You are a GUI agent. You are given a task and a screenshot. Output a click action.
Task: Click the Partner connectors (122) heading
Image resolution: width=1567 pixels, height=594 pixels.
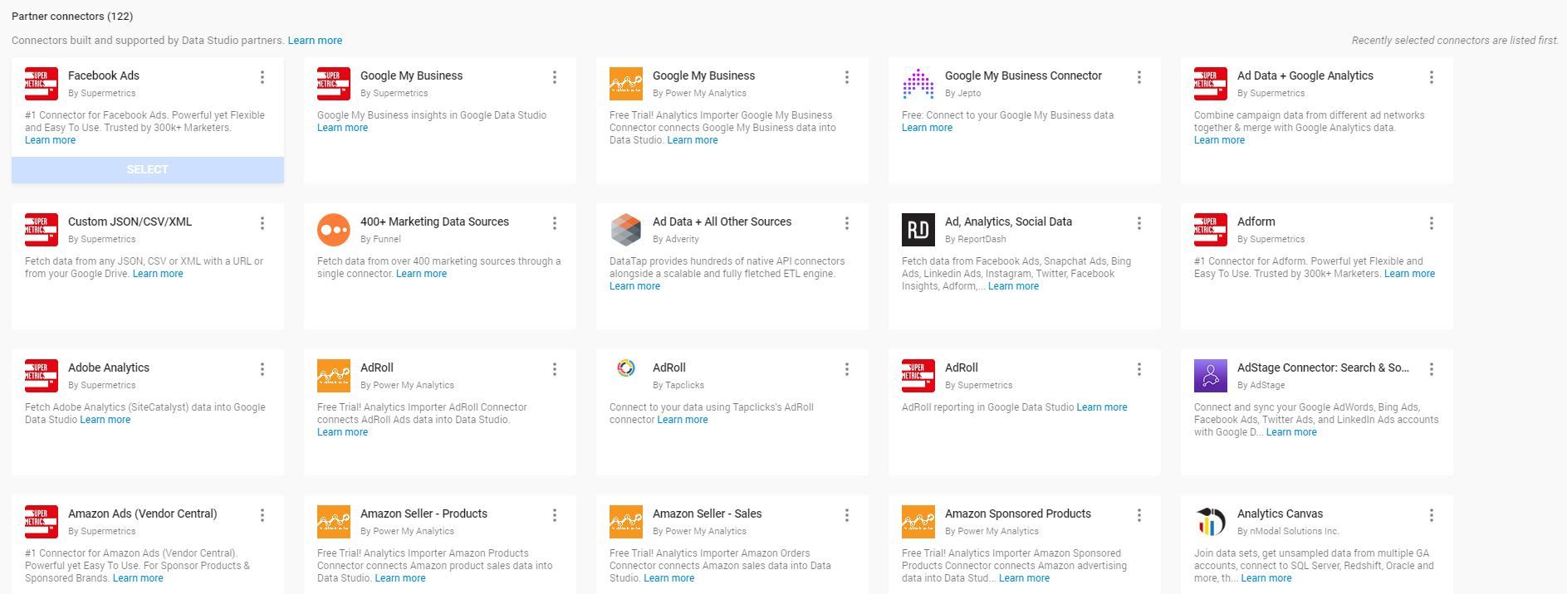pyautogui.click(x=72, y=16)
